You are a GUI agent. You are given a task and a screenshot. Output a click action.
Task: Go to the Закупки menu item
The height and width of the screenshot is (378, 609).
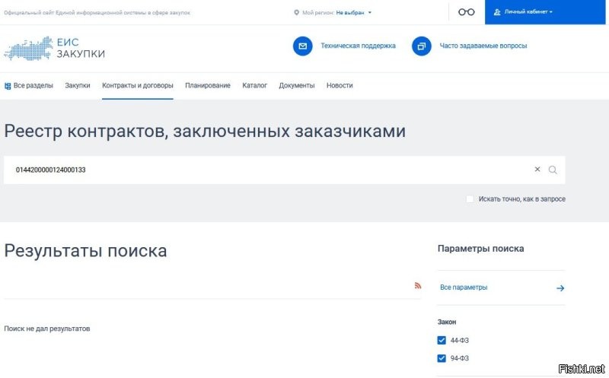(78, 85)
